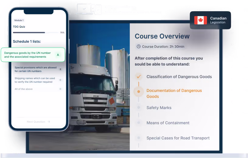Select the 'All of the above' answer D
Image resolution: width=248 pixels, height=158 pixels.
pyautogui.click(x=38, y=89)
